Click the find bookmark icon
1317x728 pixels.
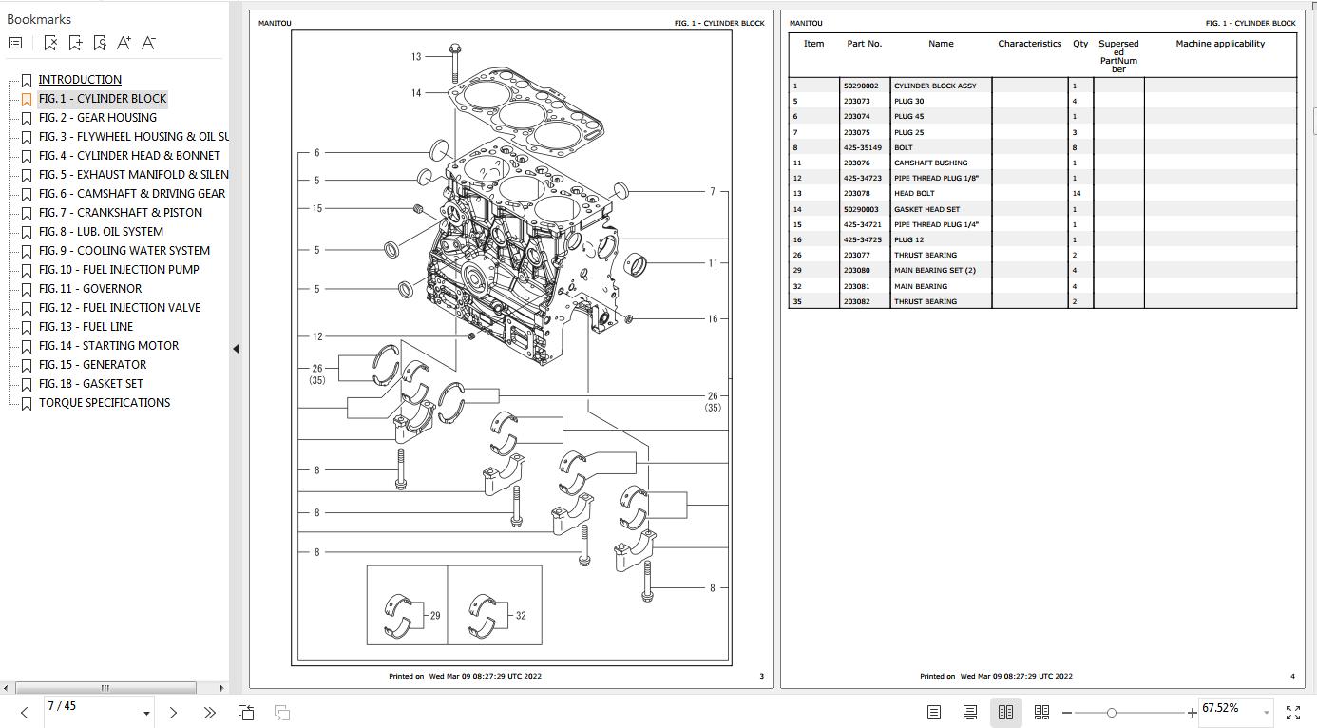point(100,43)
